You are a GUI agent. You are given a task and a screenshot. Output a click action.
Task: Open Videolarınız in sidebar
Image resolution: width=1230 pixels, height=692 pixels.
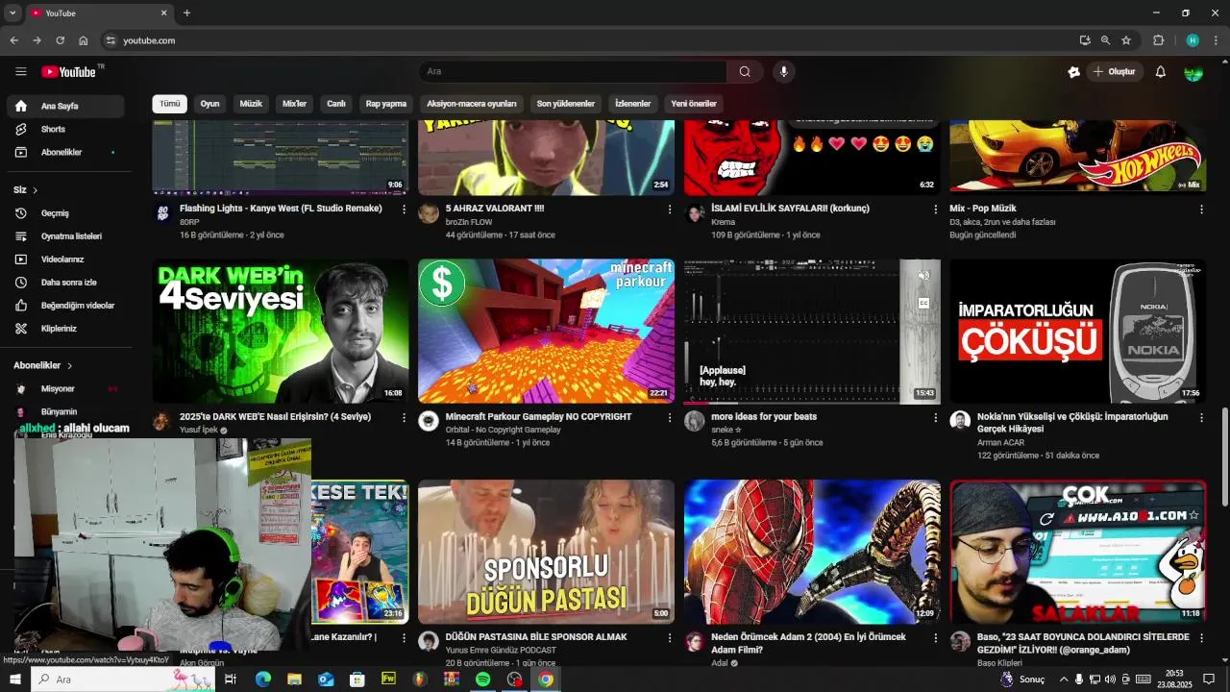(x=65, y=259)
